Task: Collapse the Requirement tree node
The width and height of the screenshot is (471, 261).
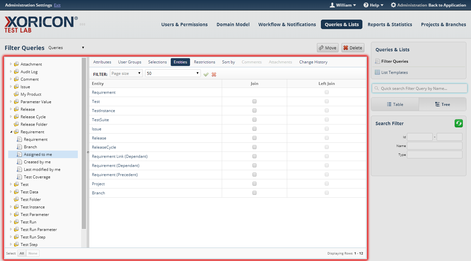Action: pos(11,132)
